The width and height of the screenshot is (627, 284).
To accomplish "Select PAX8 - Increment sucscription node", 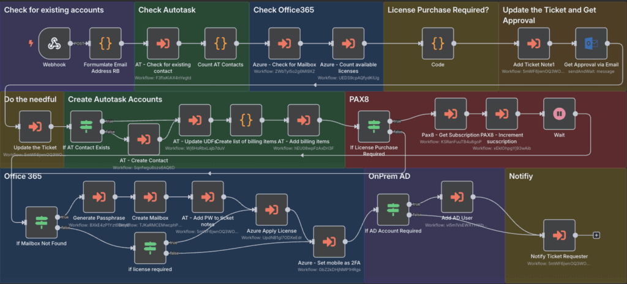I will 502,114.
